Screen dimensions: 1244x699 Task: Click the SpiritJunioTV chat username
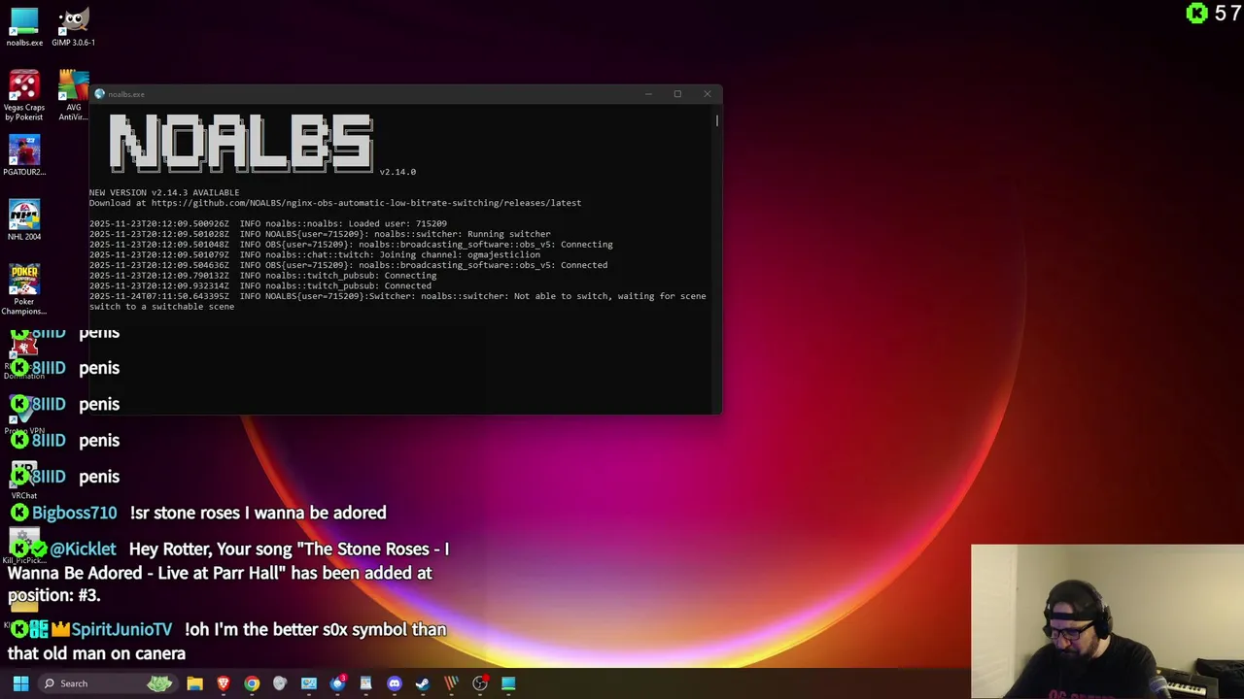click(x=121, y=629)
